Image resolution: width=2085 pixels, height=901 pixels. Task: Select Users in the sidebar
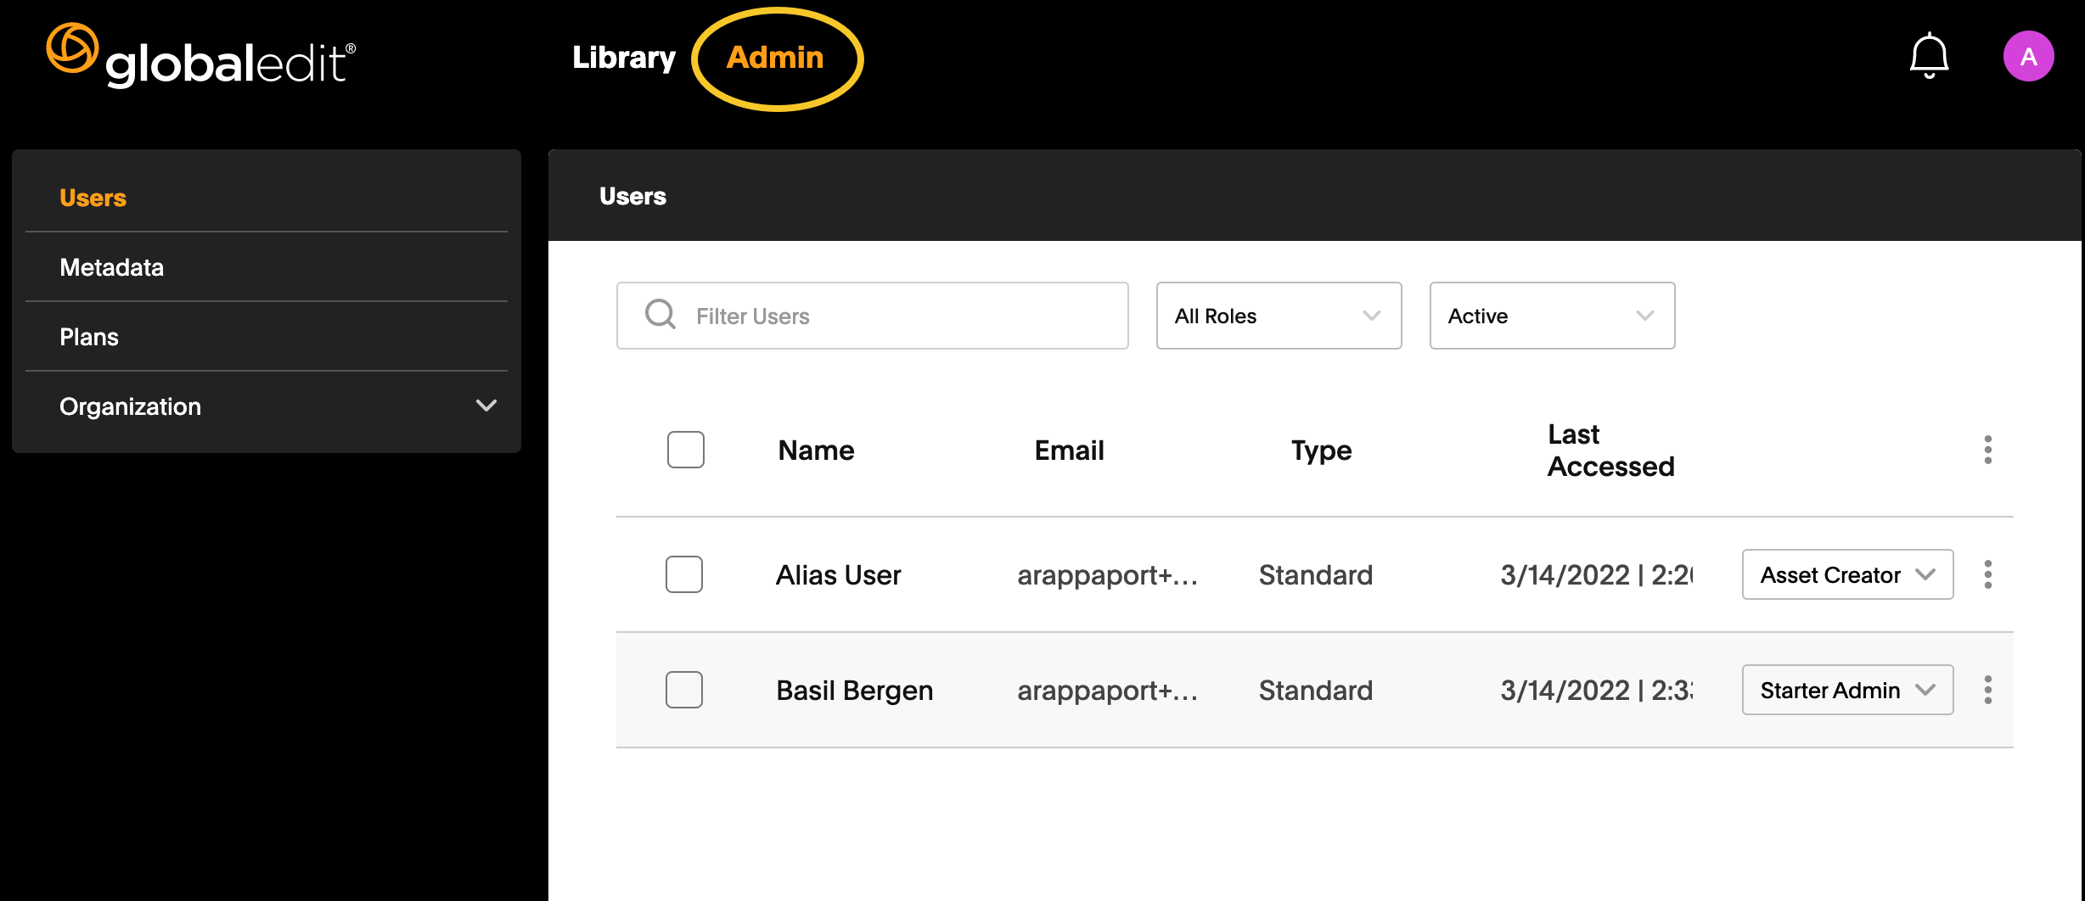93,198
